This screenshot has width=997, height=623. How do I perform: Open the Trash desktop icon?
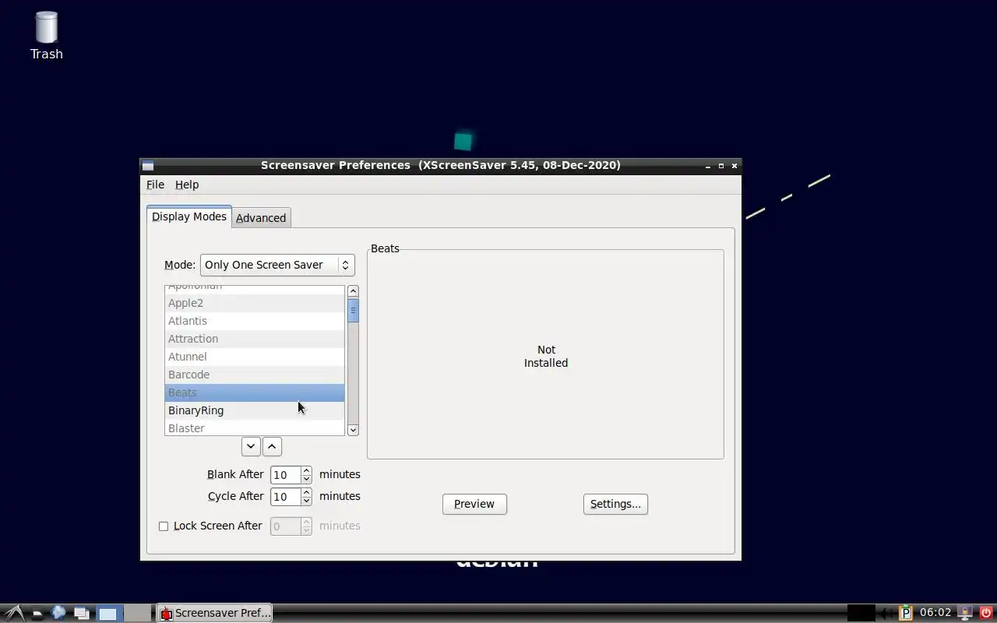47,36
